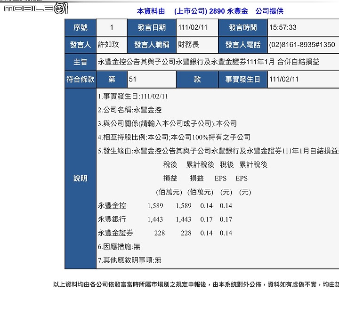Click the 發言人職稱 header cell
The height and width of the screenshot is (316, 339).
(x=152, y=45)
